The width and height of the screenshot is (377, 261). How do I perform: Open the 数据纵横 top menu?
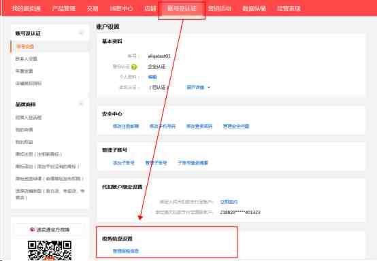click(x=254, y=8)
